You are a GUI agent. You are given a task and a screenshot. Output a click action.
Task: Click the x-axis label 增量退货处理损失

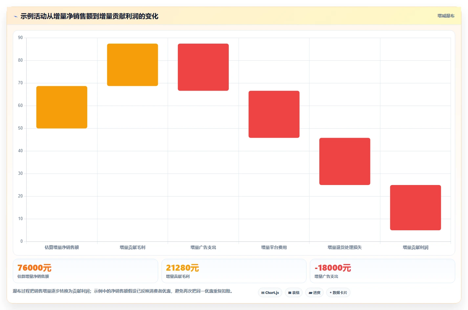[345, 247]
